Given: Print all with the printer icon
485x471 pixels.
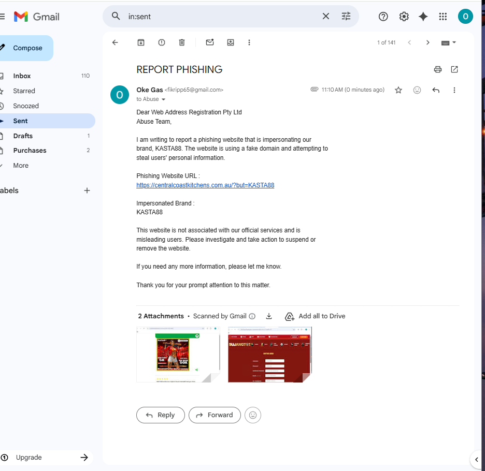Looking at the screenshot, I should click(438, 69).
